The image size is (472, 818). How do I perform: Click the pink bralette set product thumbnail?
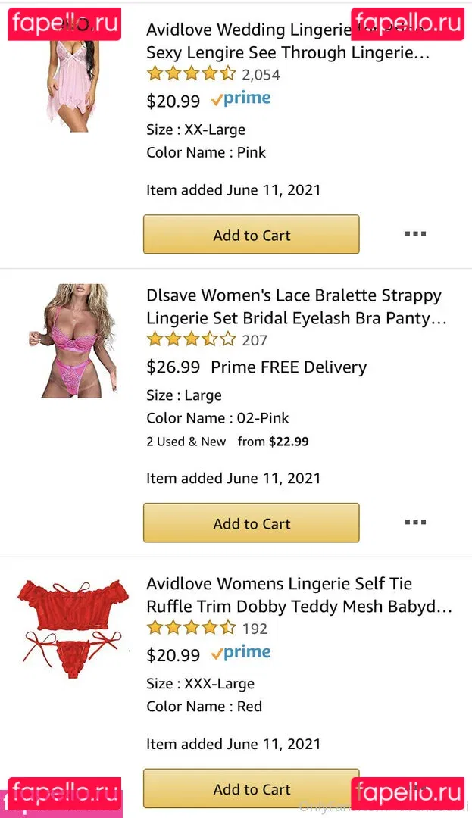73,341
